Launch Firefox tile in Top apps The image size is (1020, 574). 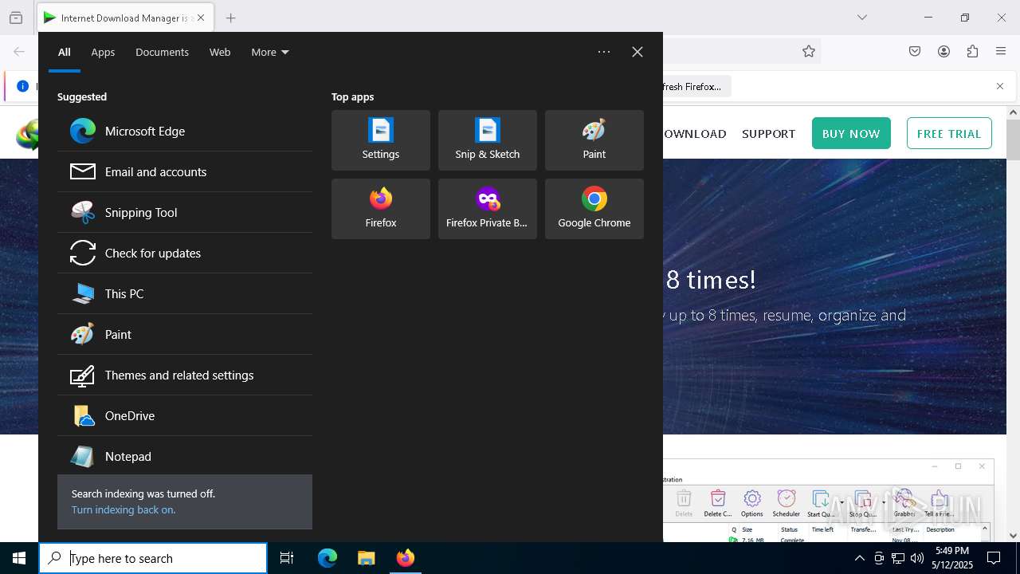tap(381, 209)
